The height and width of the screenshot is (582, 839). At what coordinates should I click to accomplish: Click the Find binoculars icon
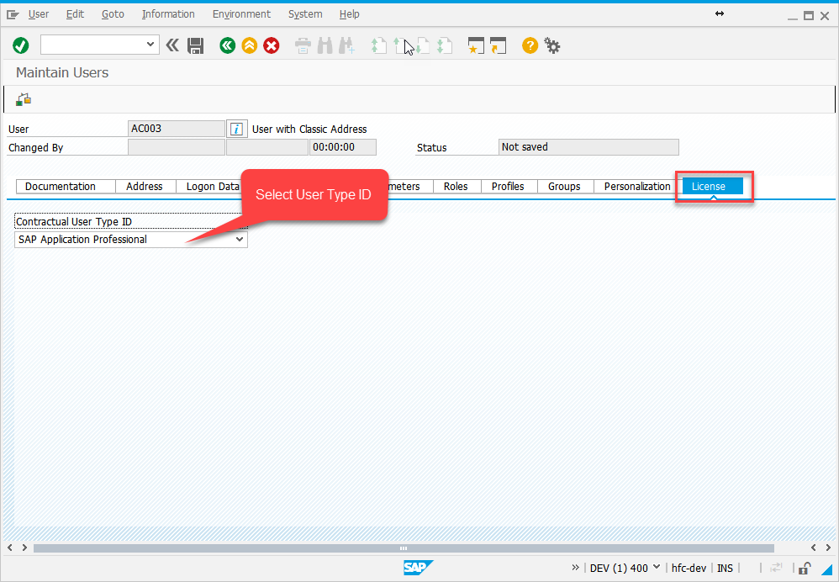click(325, 45)
